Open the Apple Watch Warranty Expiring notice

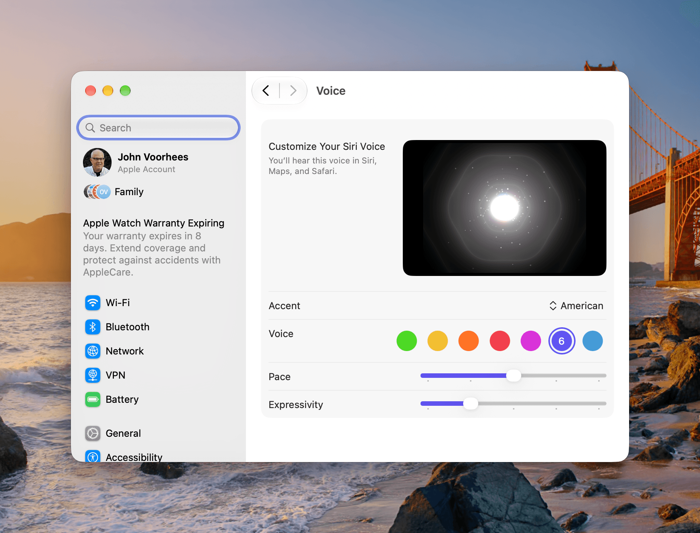tap(154, 247)
